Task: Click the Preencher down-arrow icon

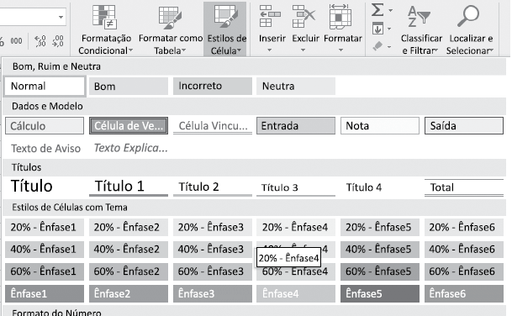Action: (x=377, y=29)
